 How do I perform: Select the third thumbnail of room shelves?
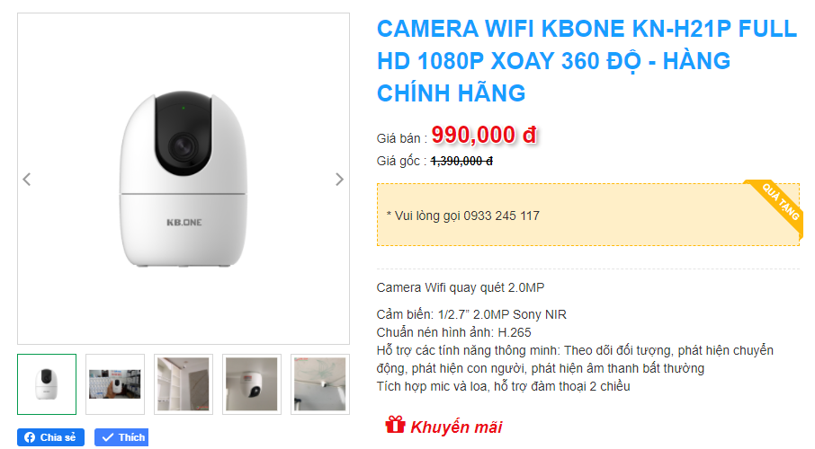[184, 384]
